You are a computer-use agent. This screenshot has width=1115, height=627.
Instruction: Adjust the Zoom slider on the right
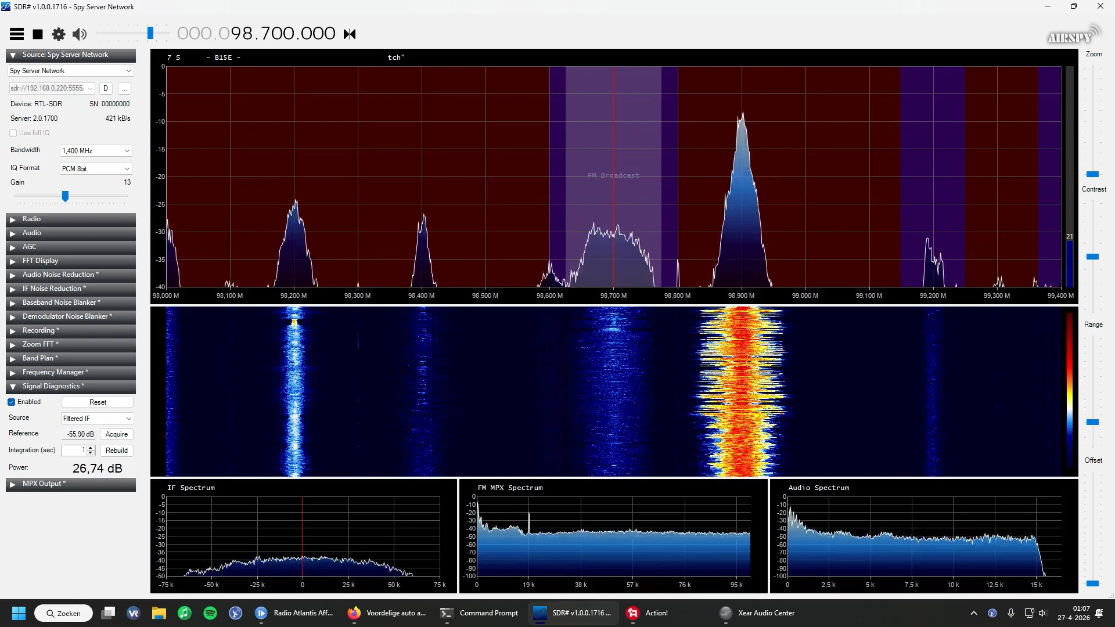pos(1092,174)
